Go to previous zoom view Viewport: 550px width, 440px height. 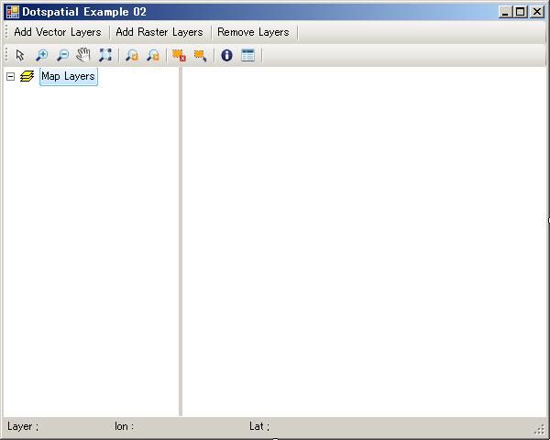[x=132, y=56]
